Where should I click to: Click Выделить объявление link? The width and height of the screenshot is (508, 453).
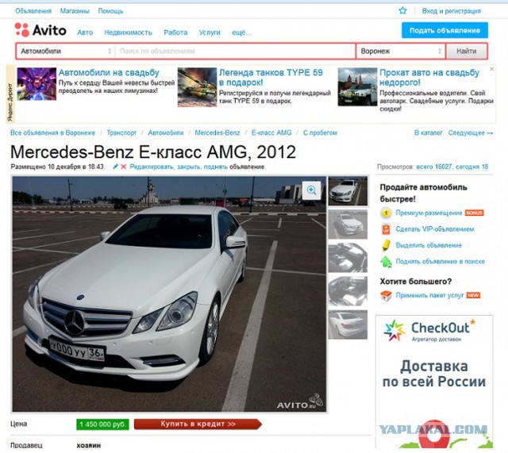(429, 245)
